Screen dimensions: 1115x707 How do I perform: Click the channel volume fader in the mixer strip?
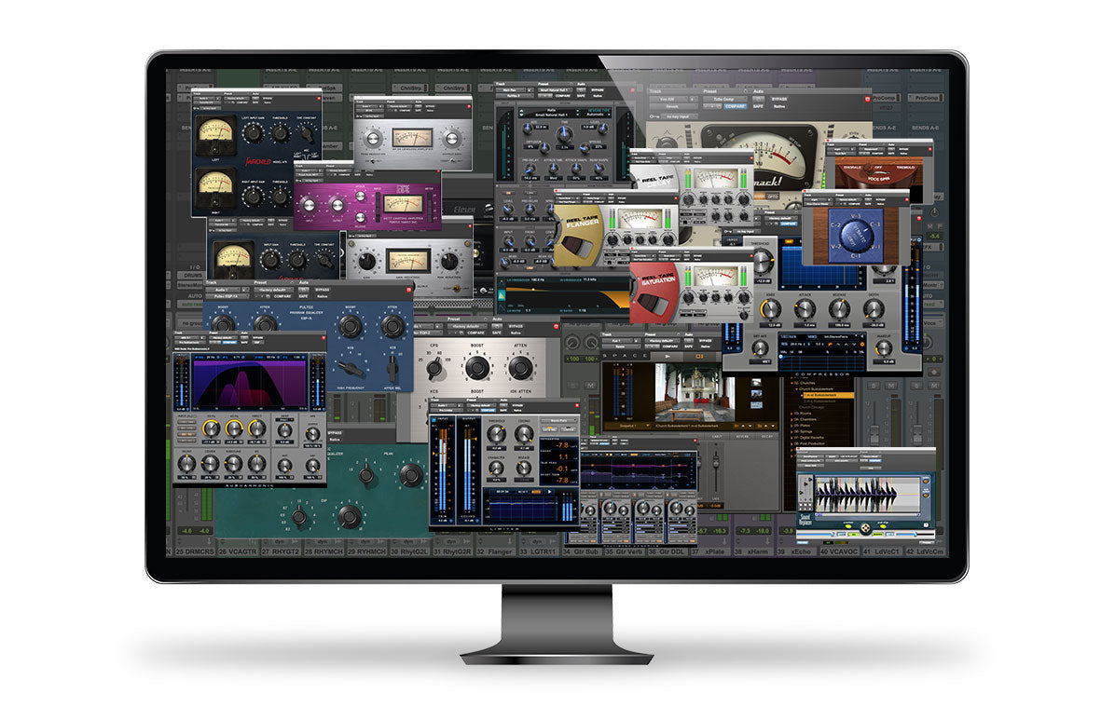pos(874,428)
